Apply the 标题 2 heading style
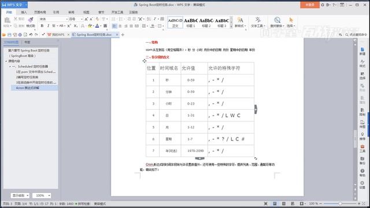The image size is (370, 208). [206, 23]
